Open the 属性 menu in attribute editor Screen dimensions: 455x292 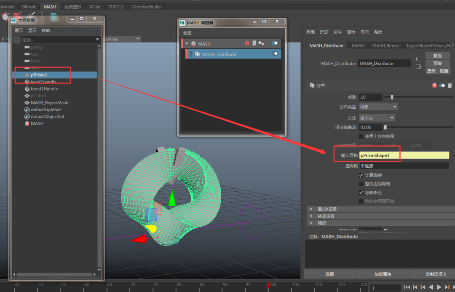coord(351,32)
